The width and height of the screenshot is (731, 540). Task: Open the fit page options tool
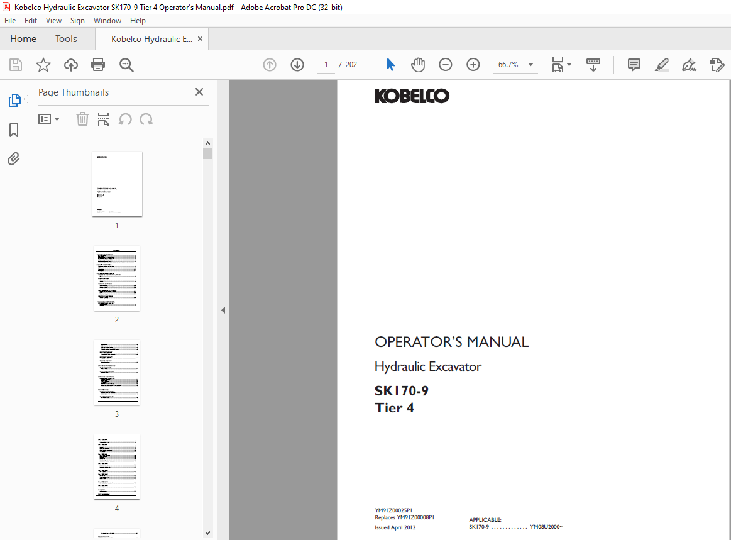[558, 65]
